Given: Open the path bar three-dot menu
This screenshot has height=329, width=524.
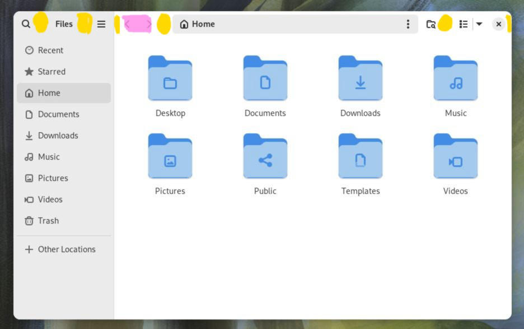Looking at the screenshot, I should click(x=408, y=24).
